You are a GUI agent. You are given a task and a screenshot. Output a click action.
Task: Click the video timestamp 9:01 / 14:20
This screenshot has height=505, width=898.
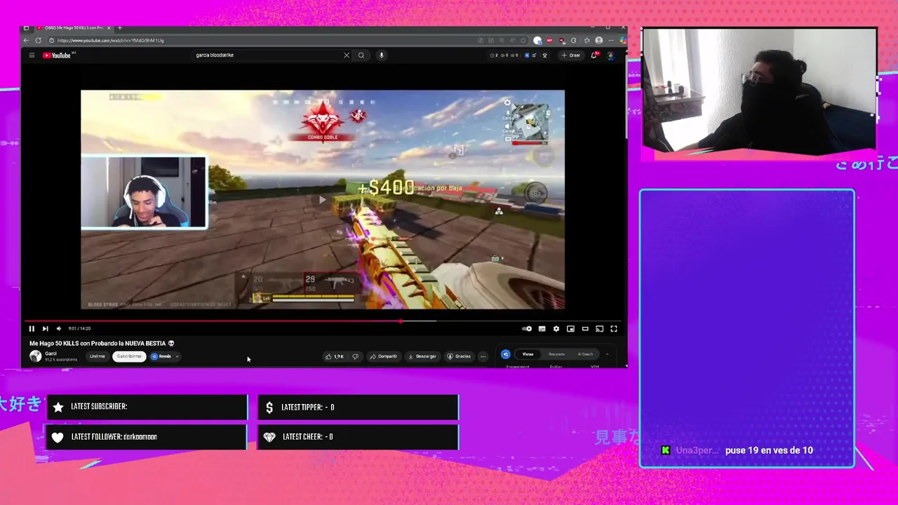[79, 328]
